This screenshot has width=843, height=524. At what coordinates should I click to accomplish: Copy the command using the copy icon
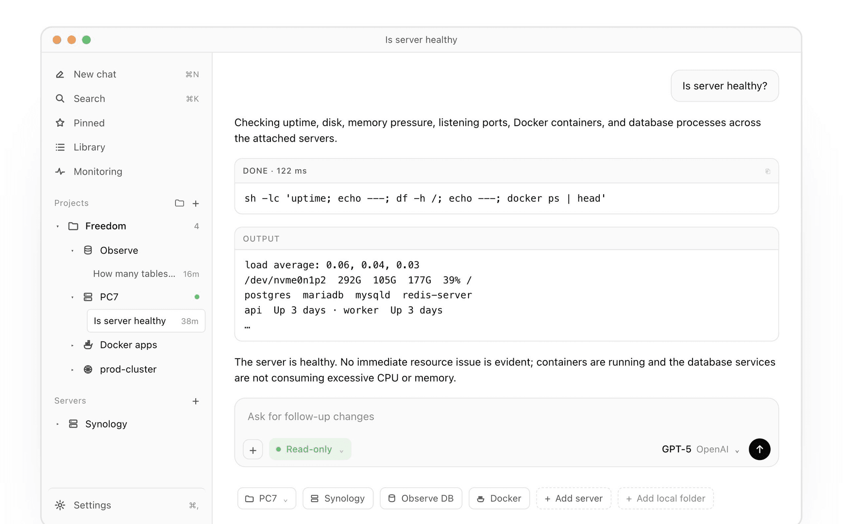click(x=768, y=171)
